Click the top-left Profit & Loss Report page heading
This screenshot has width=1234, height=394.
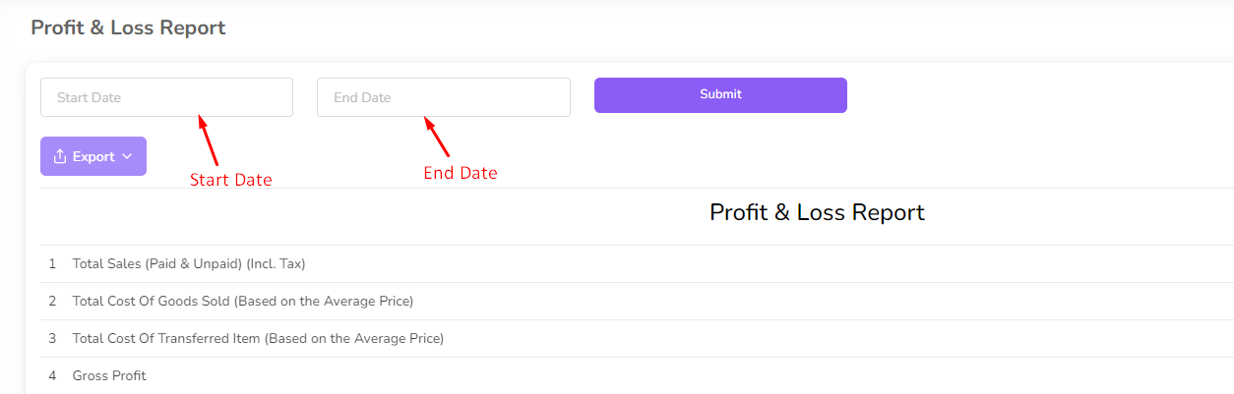128,28
